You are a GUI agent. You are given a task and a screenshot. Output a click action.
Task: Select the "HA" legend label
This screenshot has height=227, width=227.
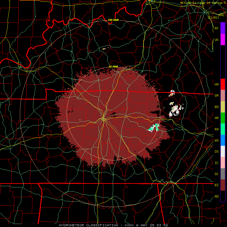pos(216,84)
